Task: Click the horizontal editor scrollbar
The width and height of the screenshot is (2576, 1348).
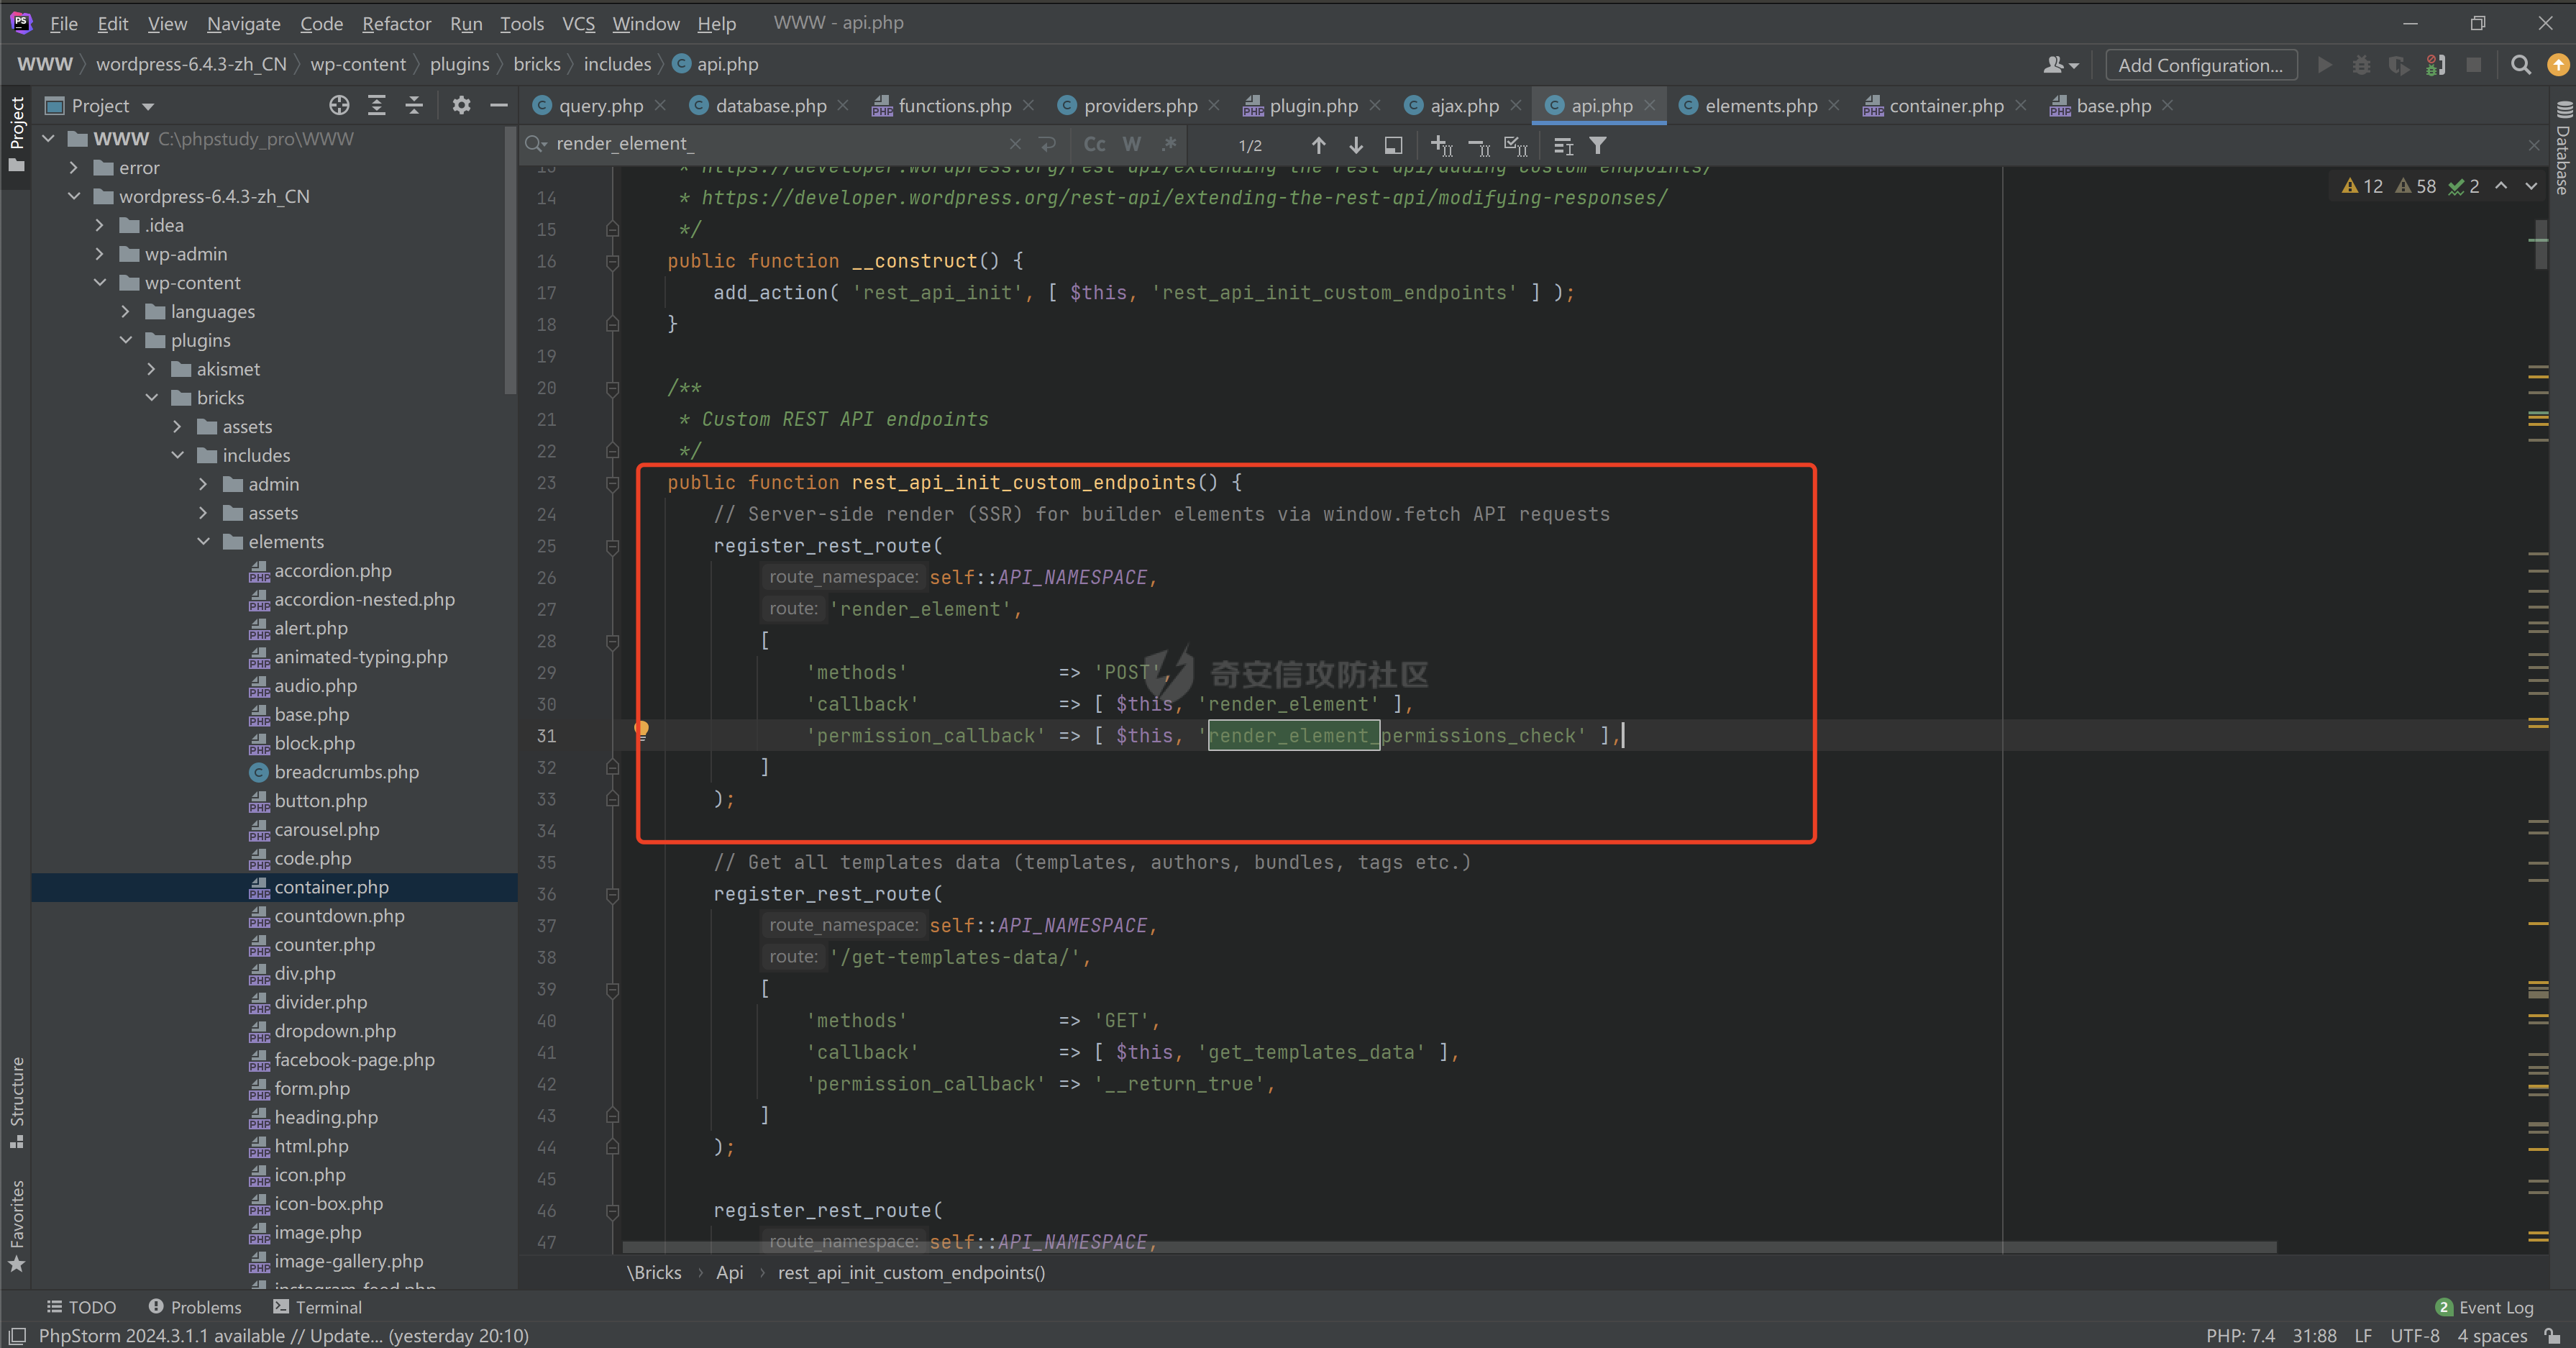Action: (x=1450, y=1247)
